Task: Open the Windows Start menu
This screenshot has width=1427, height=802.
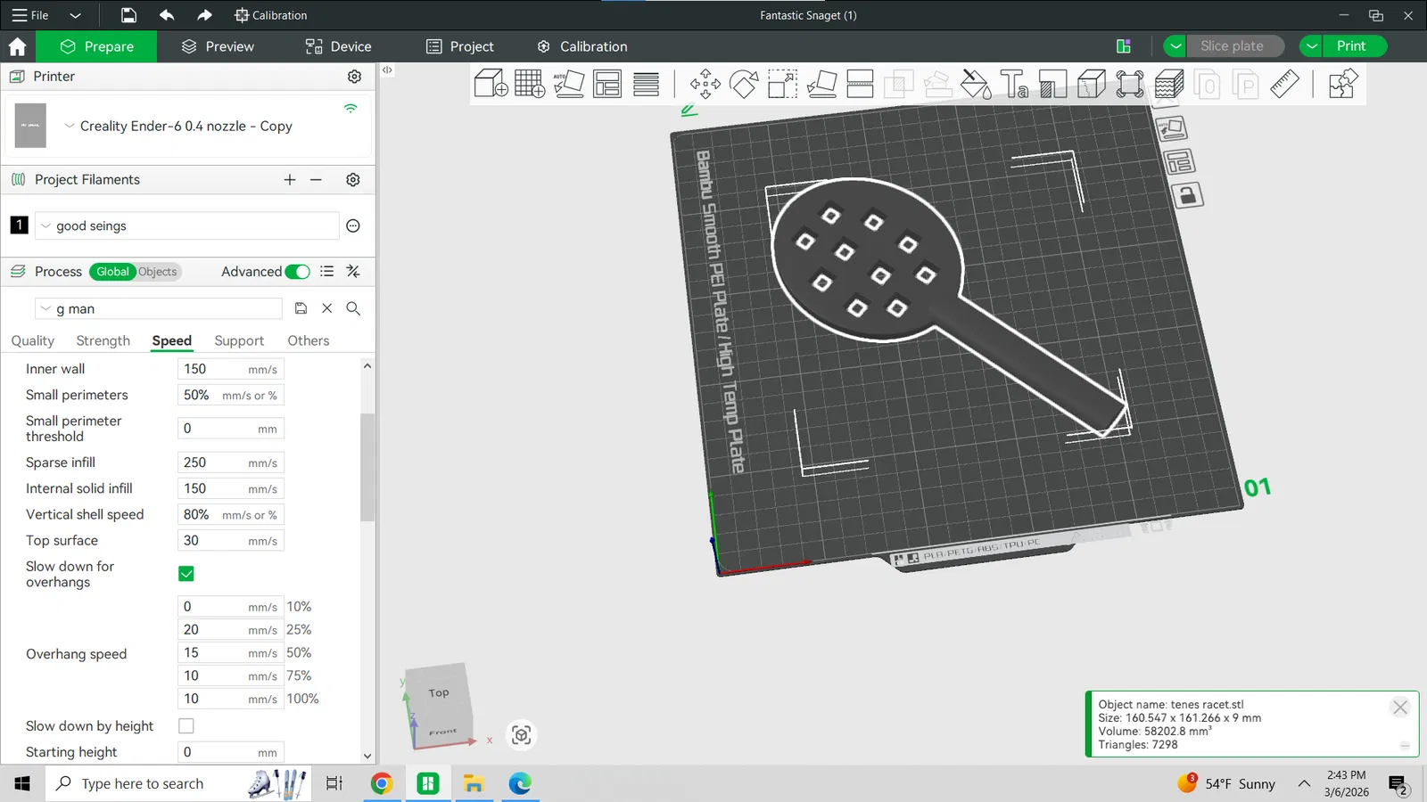Action: (x=22, y=783)
